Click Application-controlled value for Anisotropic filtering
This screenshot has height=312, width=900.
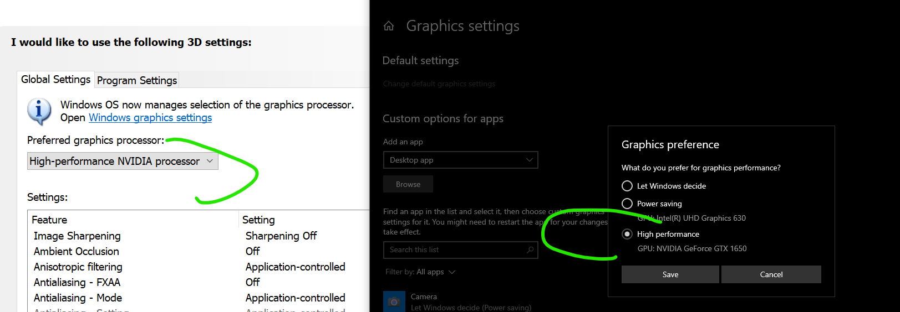coord(295,267)
